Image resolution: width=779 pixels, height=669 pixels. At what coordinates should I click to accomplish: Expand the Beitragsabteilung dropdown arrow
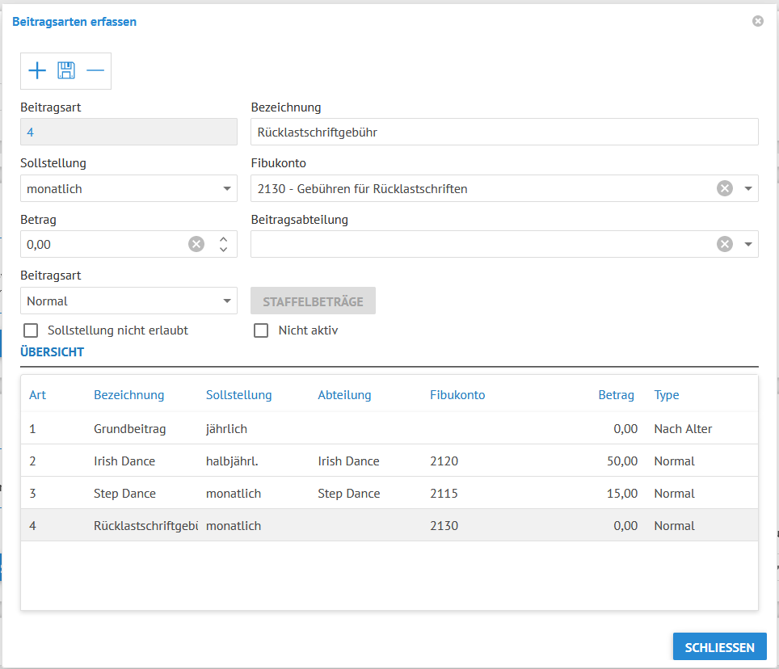747,244
